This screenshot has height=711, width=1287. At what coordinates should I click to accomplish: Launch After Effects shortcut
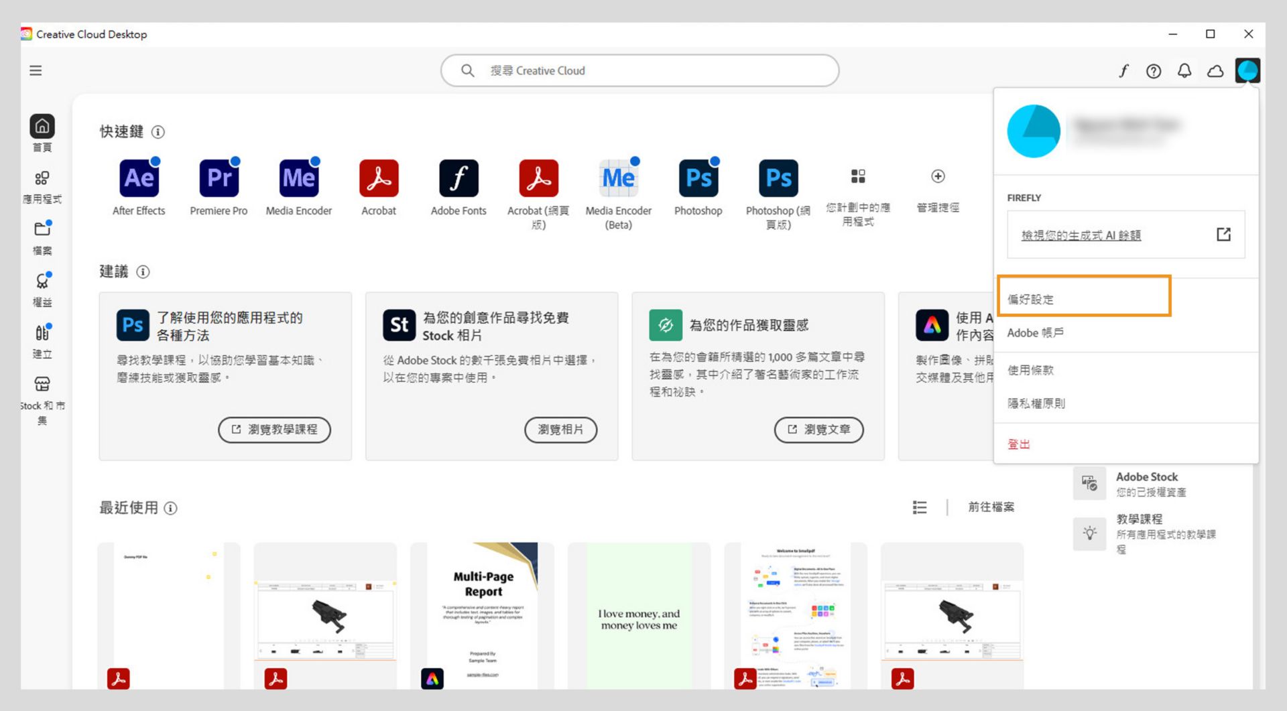click(139, 188)
